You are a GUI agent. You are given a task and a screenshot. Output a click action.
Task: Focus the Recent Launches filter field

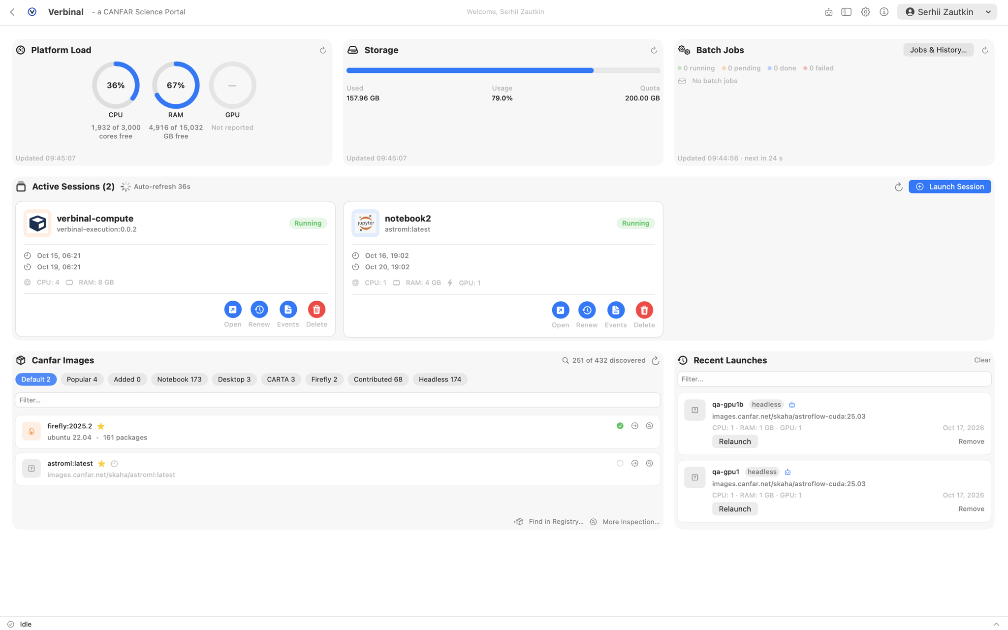pyautogui.click(x=834, y=379)
